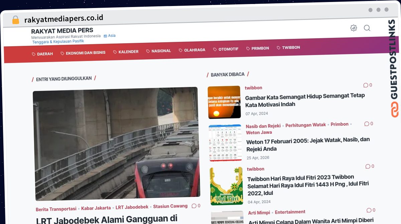The height and width of the screenshot is (224, 401).
Task: Open the sunset motivation quote thumbnail
Action: [x=224, y=102]
